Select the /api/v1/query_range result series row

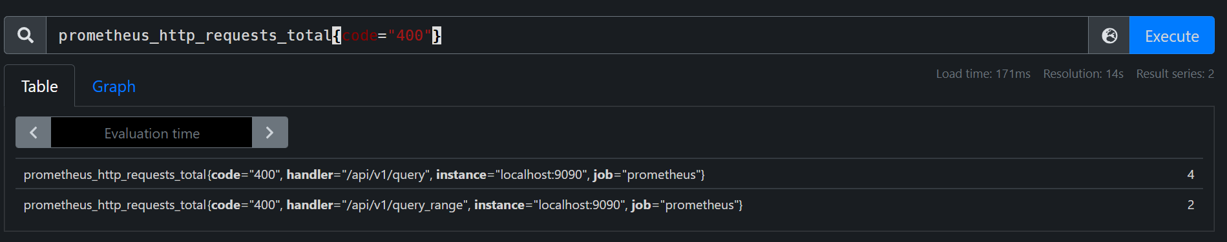click(609, 205)
